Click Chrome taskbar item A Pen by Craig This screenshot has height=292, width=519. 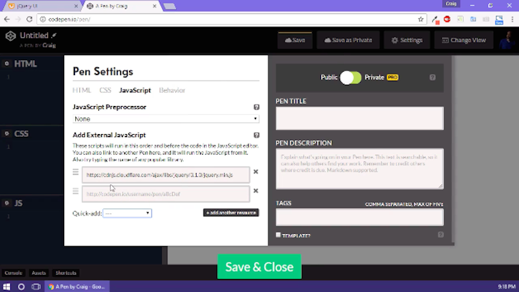[x=77, y=287]
